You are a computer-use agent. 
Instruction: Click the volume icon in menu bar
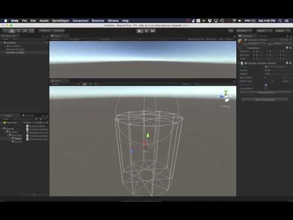tap(240, 21)
